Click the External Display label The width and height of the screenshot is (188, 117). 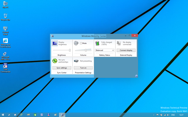tap(126, 55)
